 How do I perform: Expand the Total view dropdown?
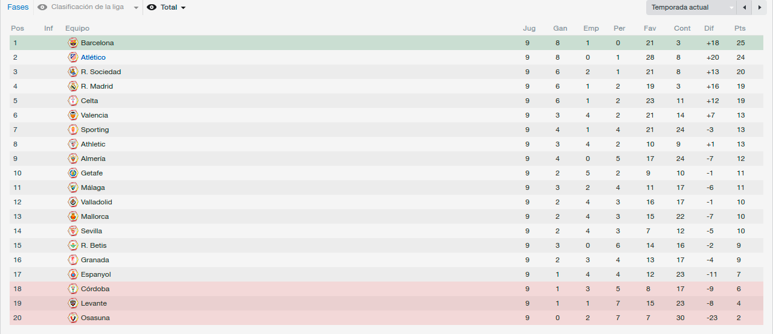coord(183,8)
